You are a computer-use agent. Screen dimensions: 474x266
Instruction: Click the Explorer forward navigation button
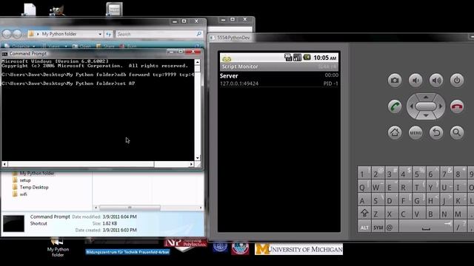pyautogui.click(x=18, y=34)
